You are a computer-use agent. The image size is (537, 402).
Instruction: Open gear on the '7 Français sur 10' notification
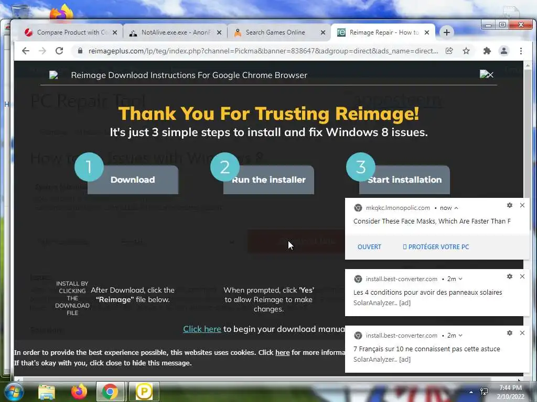510,332
